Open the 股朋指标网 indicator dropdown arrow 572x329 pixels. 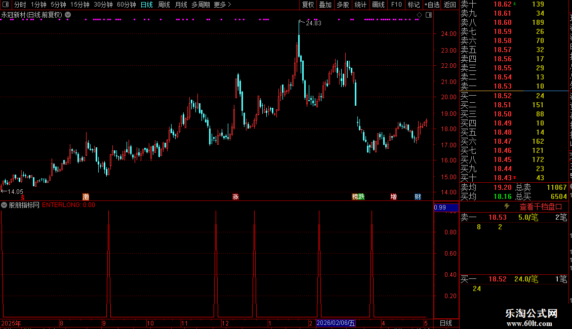pyautogui.click(x=4, y=205)
